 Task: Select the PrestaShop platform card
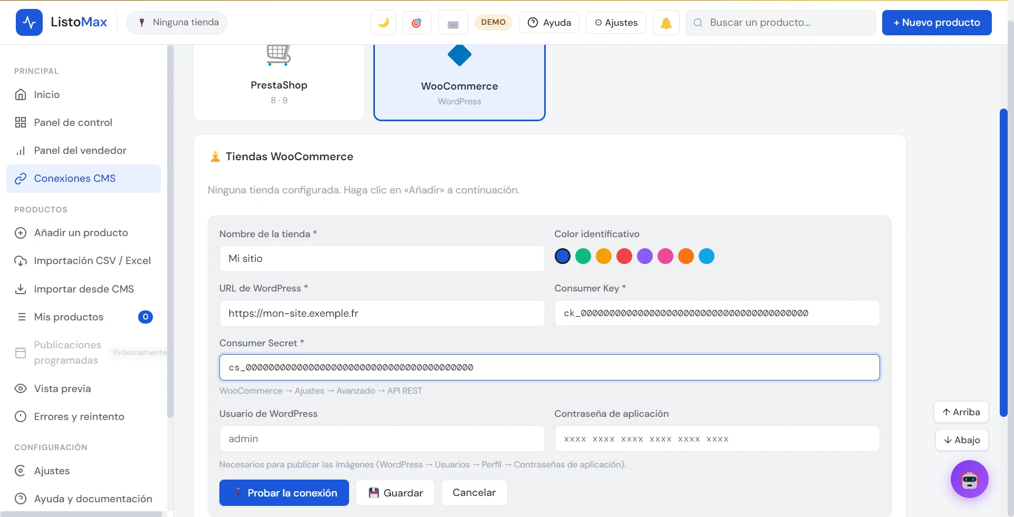(x=279, y=83)
